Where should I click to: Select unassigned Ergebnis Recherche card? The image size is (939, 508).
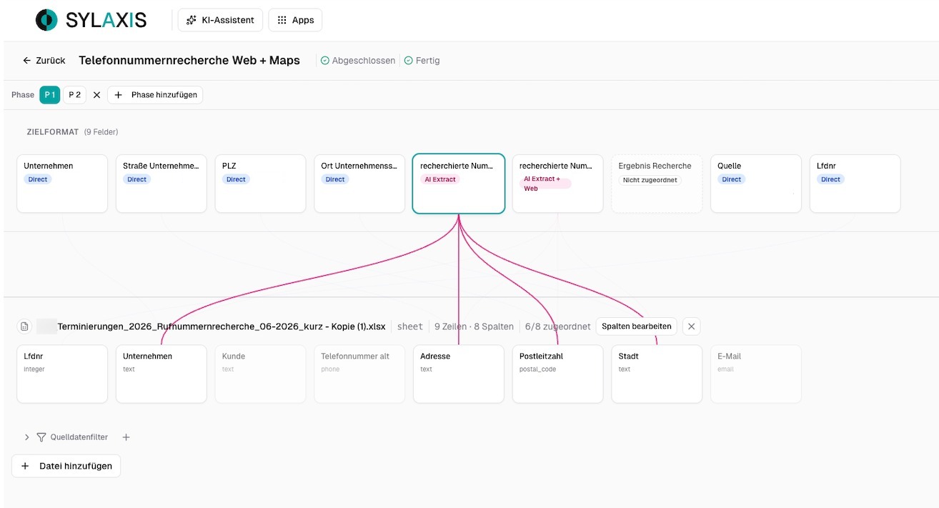coord(657,184)
